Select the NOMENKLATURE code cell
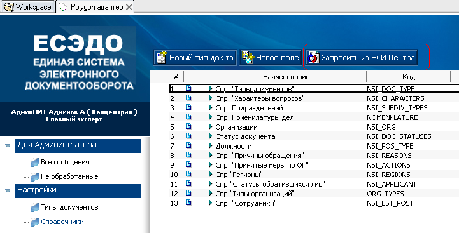Screen dimensions: 459x233 [392, 117]
